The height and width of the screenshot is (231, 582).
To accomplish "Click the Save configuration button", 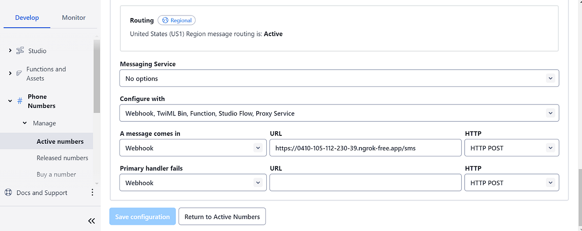I will click(x=142, y=216).
